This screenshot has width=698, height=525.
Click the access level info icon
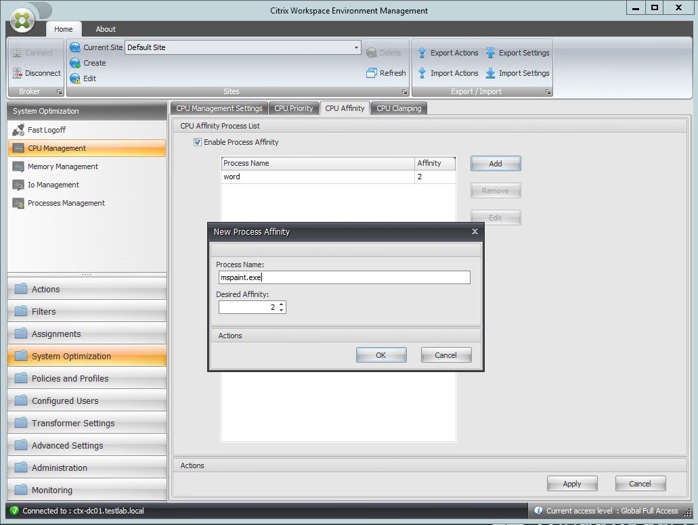pyautogui.click(x=538, y=511)
